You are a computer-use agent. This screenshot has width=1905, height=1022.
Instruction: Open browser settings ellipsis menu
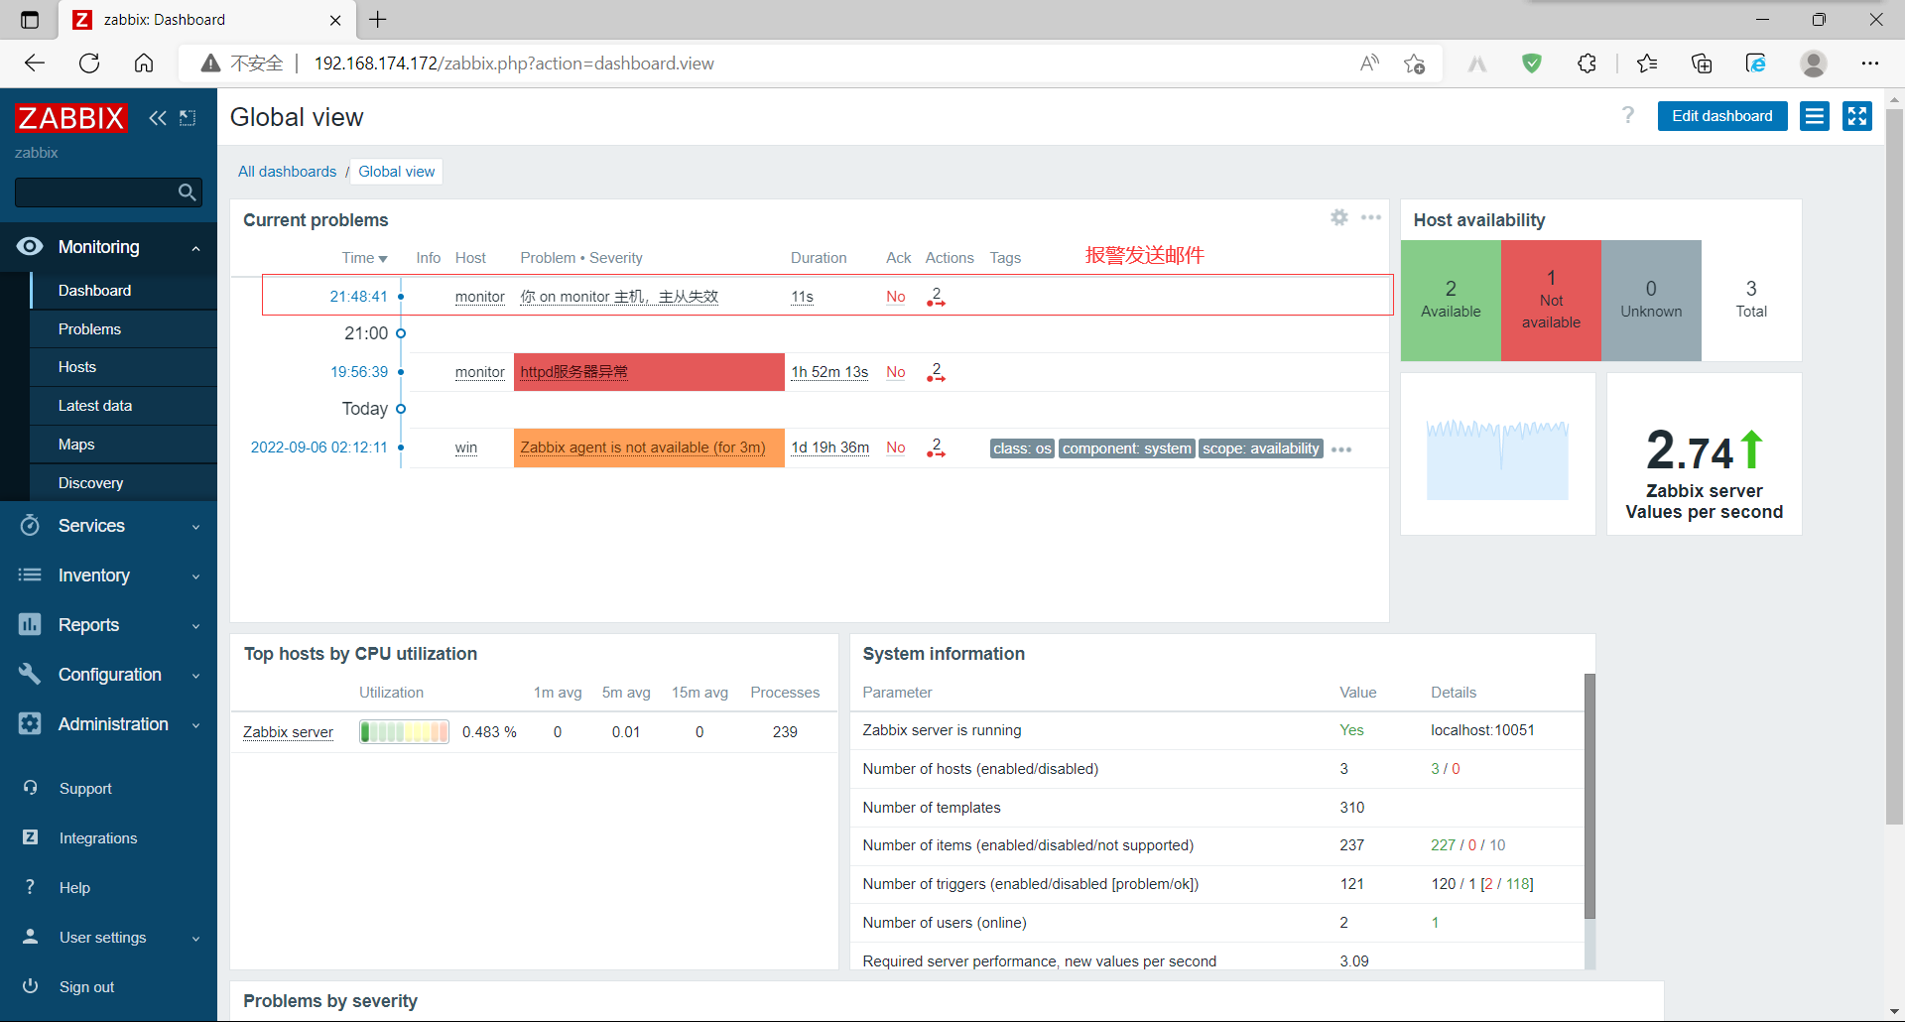[x=1870, y=64]
